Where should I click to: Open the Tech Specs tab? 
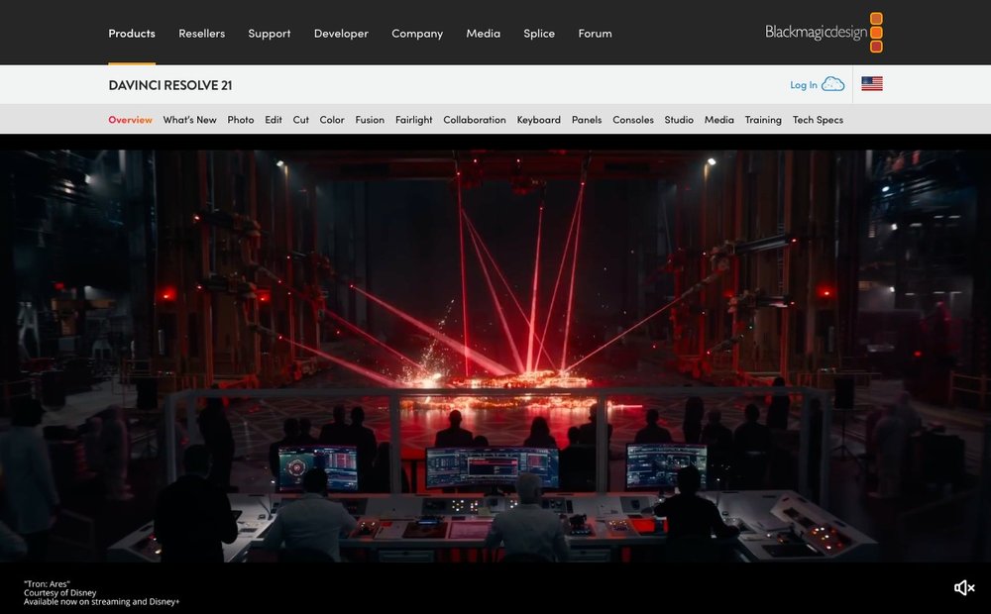(818, 120)
